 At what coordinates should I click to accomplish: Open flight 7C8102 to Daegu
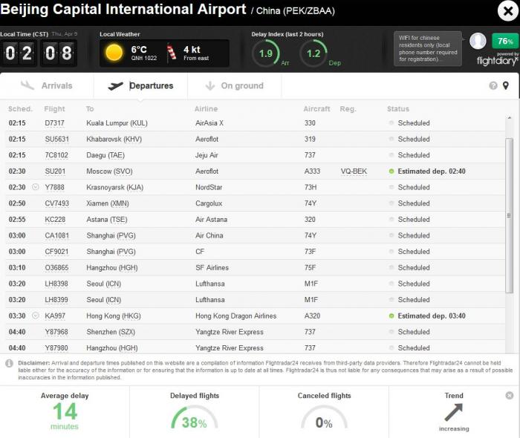56,155
